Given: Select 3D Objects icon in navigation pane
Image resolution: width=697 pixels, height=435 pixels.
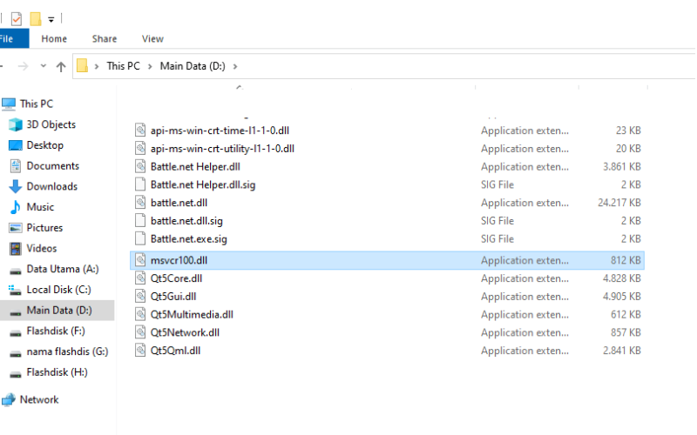Looking at the screenshot, I should pyautogui.click(x=16, y=124).
